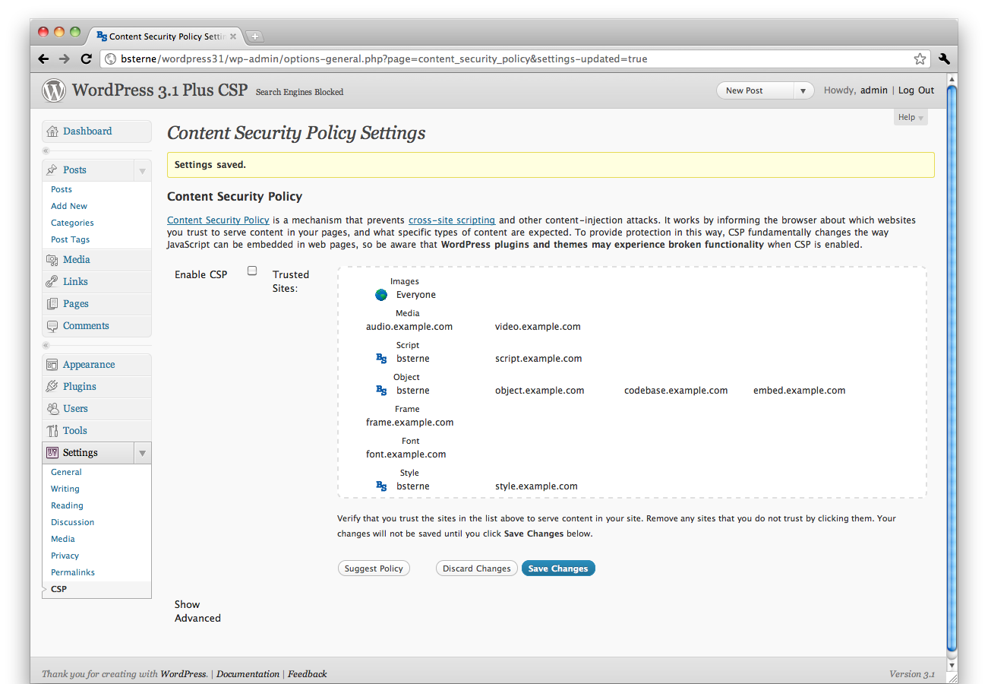Click the browser forward arrow
Screen dimensions: 988x684
(x=65, y=59)
